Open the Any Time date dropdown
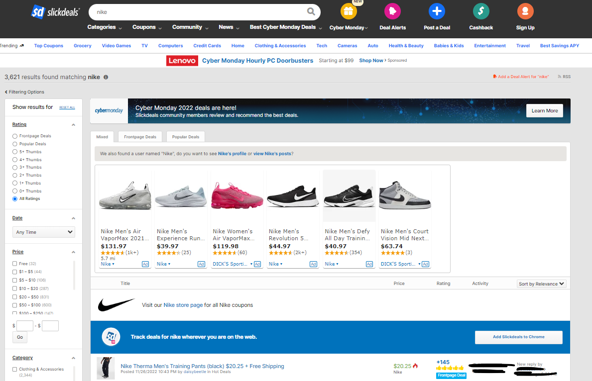 tap(44, 232)
